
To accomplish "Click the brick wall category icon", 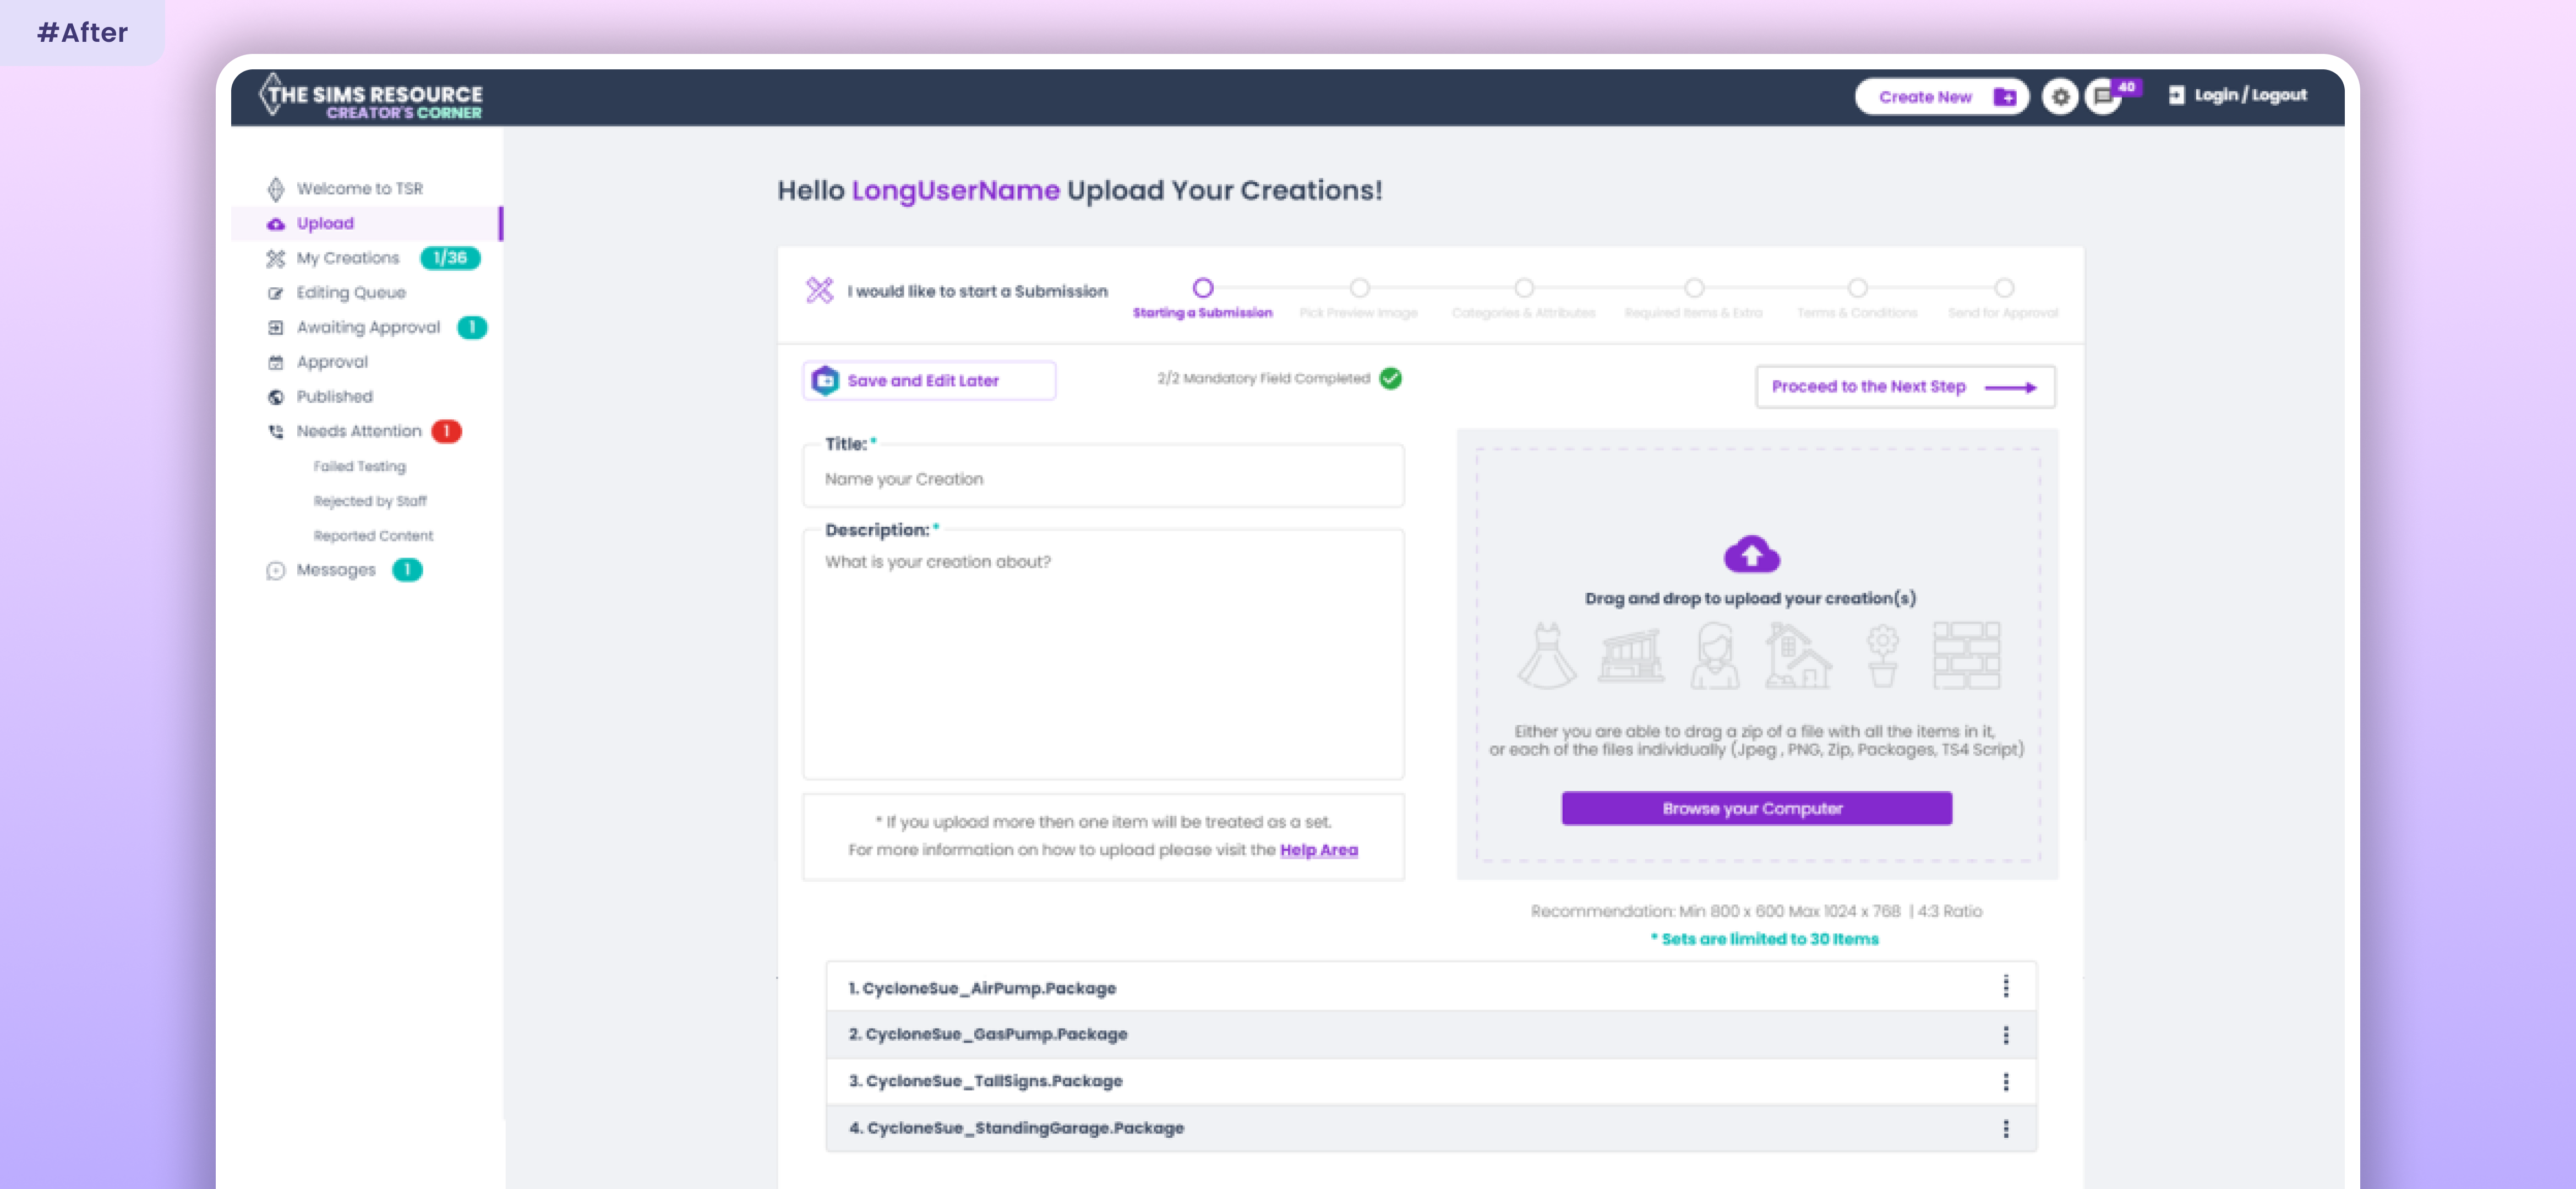I will [1966, 656].
